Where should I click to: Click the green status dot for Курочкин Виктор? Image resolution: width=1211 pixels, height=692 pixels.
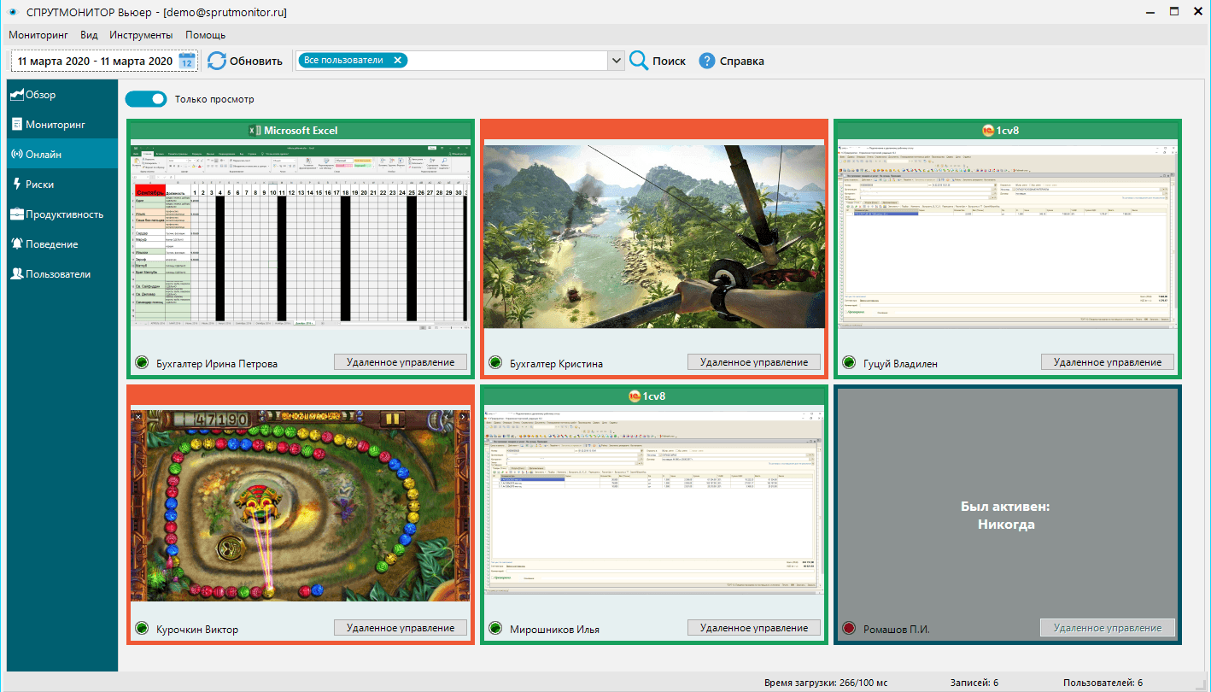coord(142,629)
